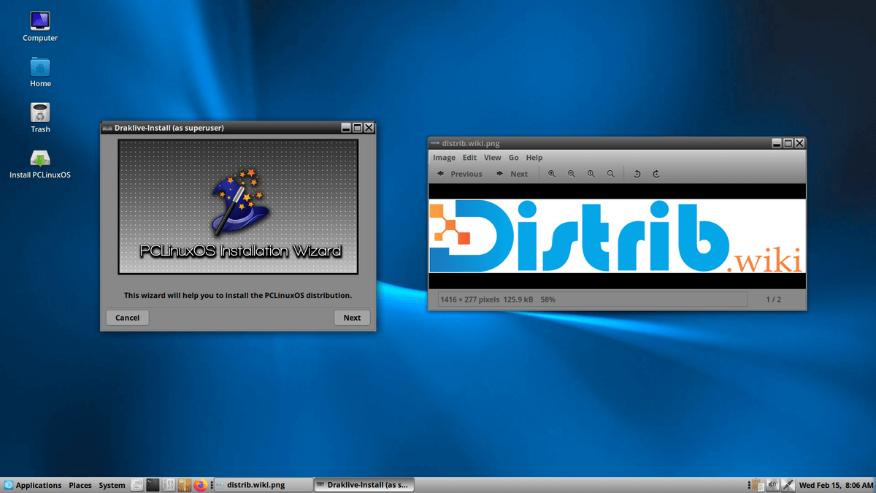Click Next in the installation wizard

coord(352,318)
